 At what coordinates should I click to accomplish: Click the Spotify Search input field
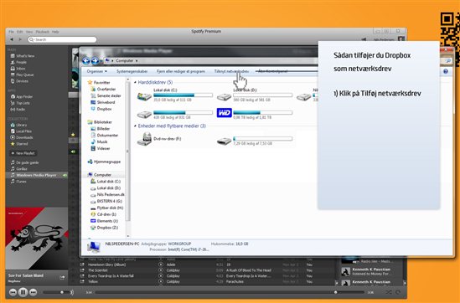(62, 39)
